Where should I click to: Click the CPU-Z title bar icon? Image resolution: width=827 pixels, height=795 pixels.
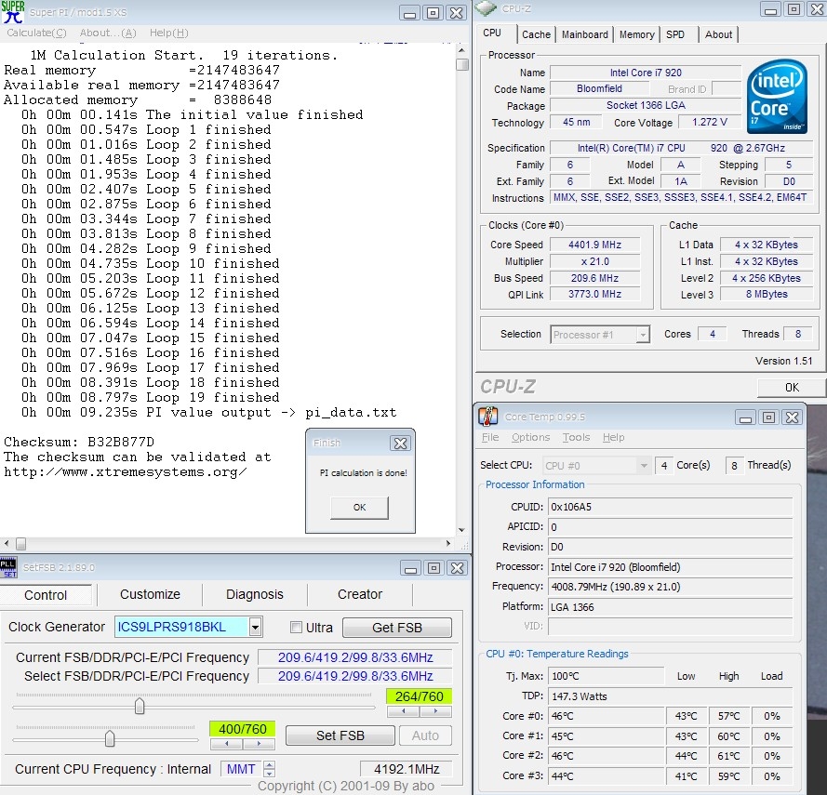[x=487, y=8]
